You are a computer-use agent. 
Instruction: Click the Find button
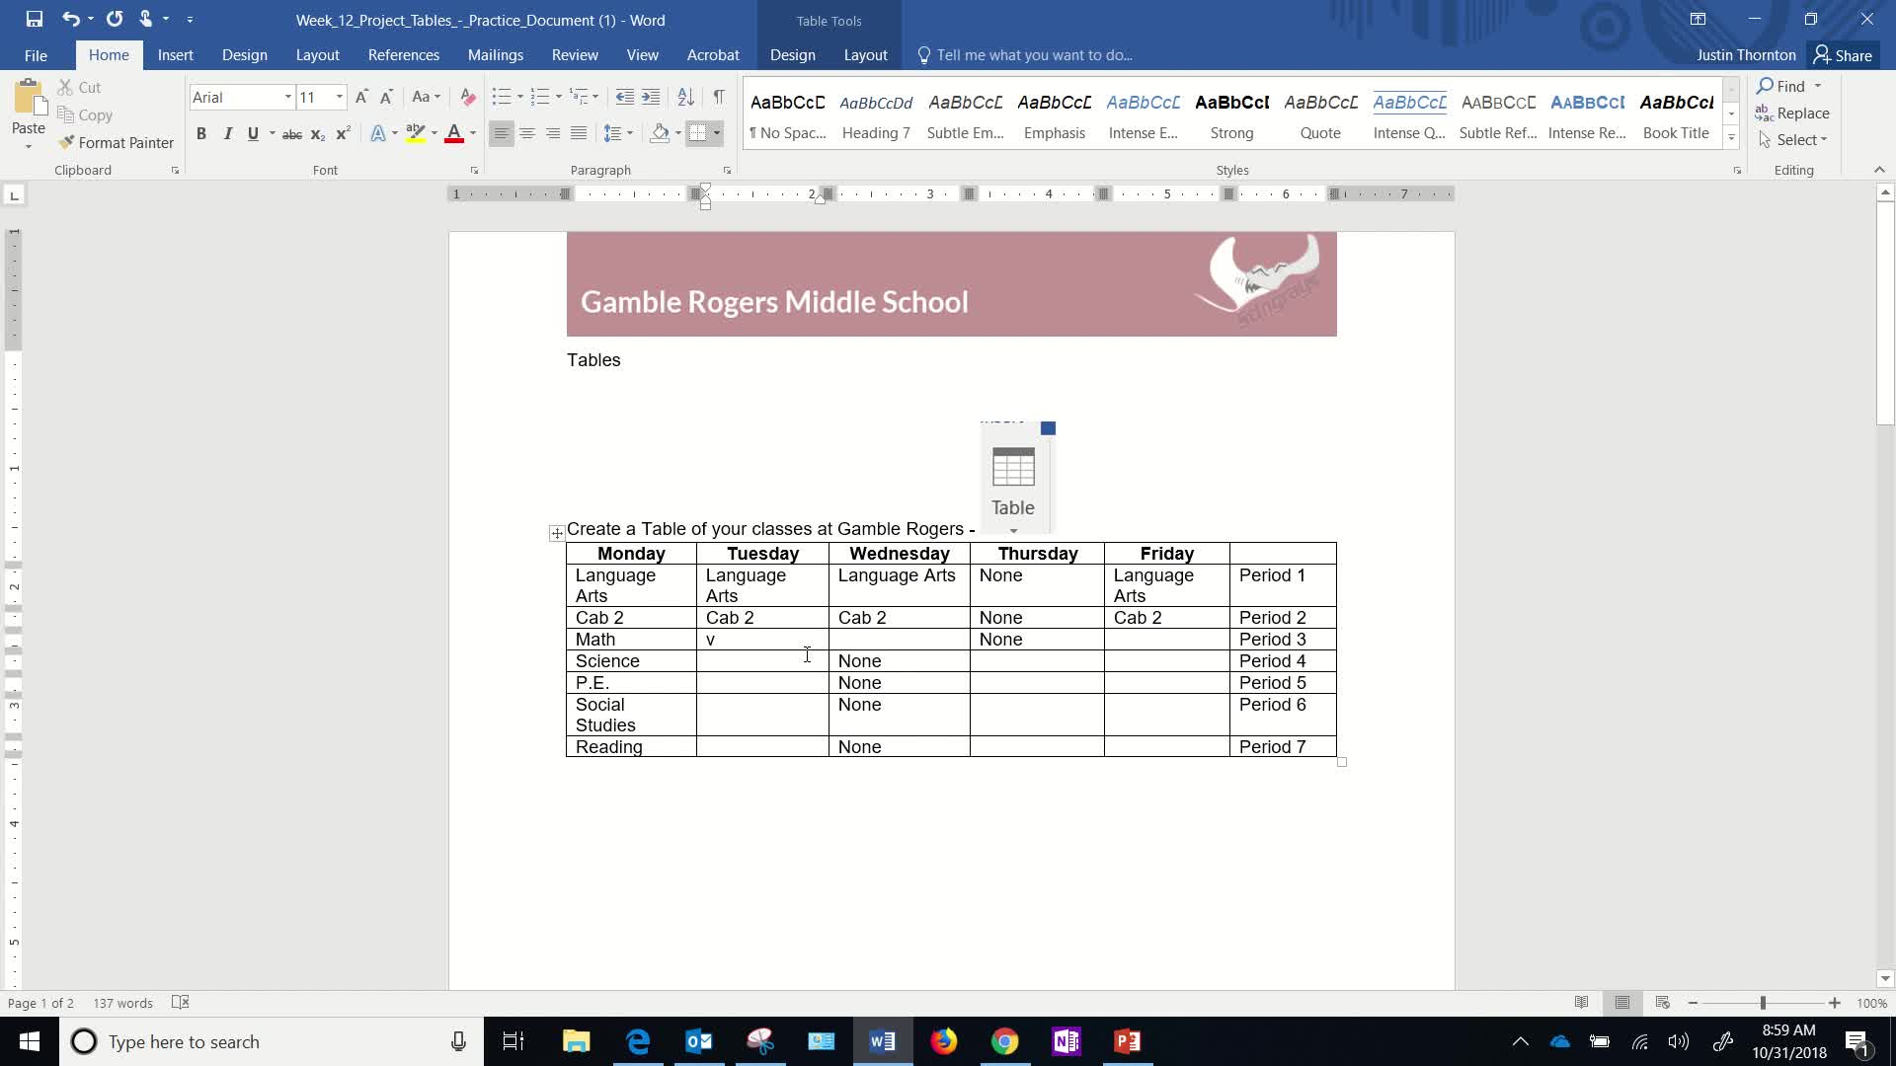pyautogui.click(x=1780, y=86)
